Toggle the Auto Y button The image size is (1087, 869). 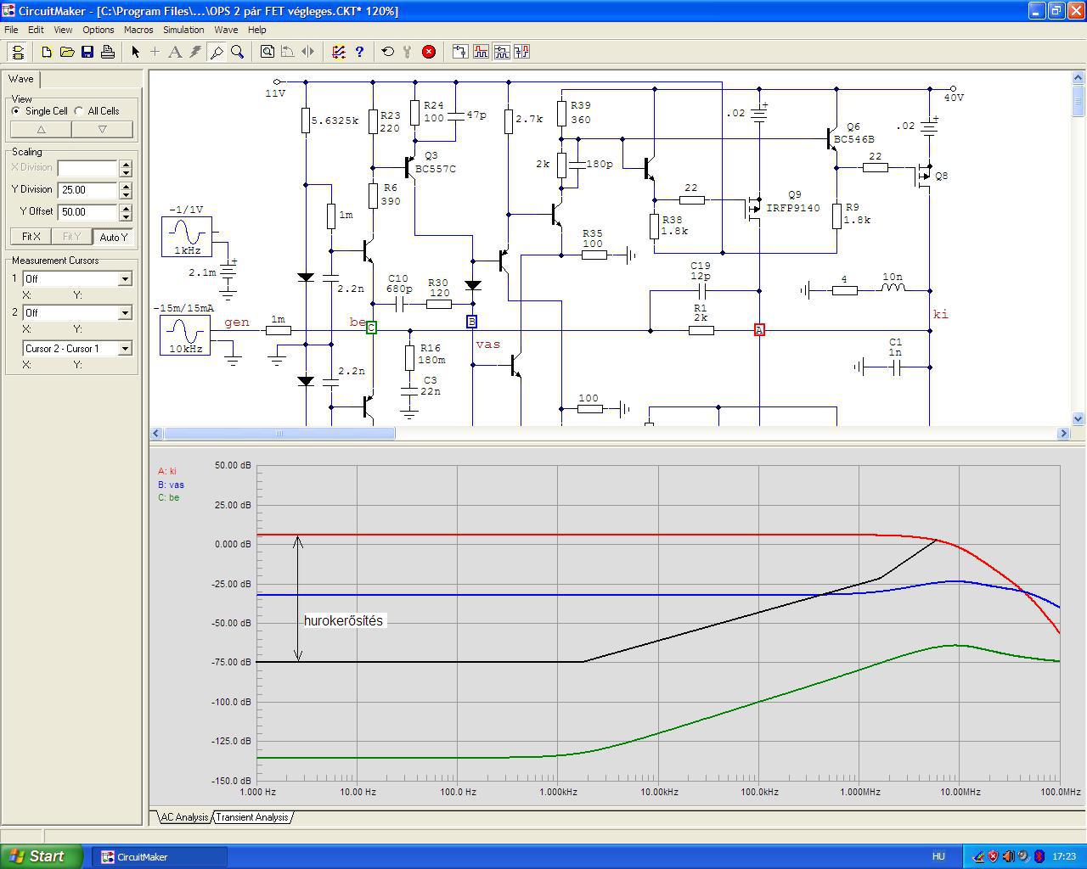click(113, 237)
